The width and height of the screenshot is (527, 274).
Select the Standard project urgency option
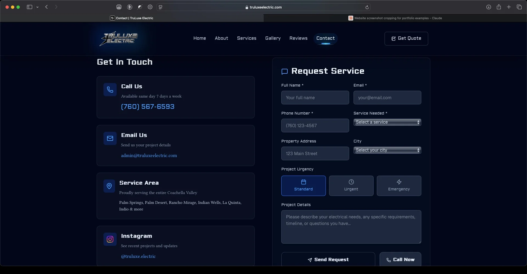(x=303, y=186)
